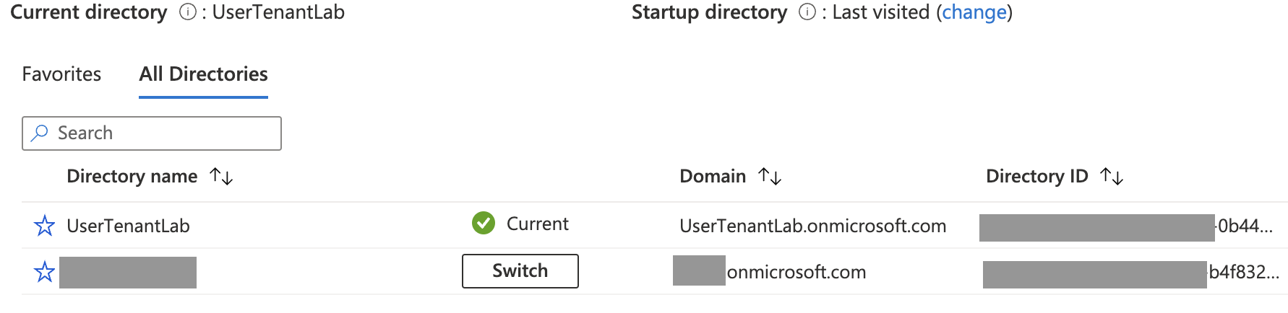Click the Directory ID column header text
The width and height of the screenshot is (1288, 313).
click(1036, 176)
